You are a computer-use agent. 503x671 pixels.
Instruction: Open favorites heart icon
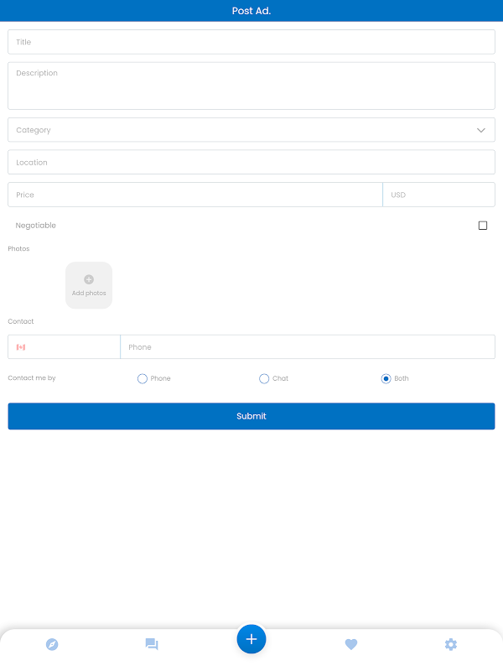pos(351,644)
